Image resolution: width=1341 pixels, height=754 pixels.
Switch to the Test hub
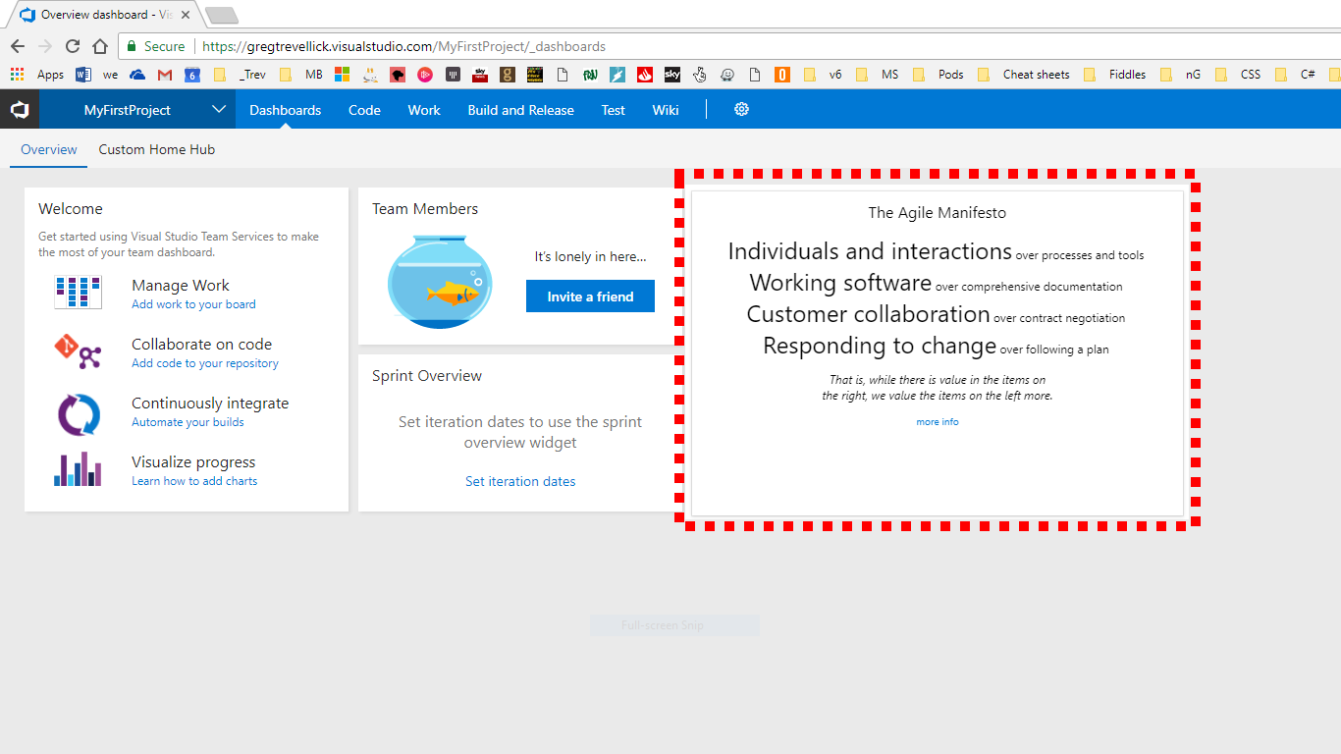[613, 110]
